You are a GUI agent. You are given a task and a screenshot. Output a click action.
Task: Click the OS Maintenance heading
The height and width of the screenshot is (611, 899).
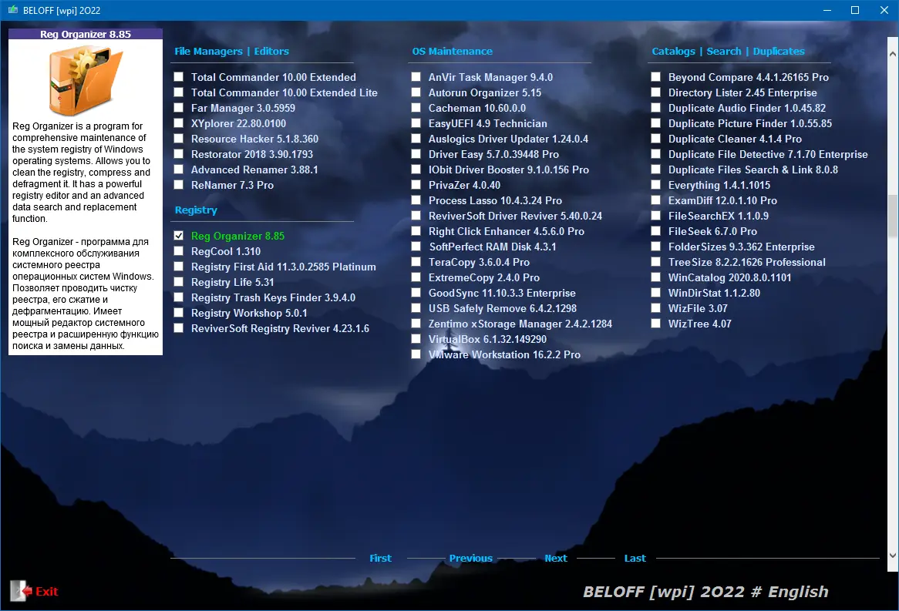(452, 51)
